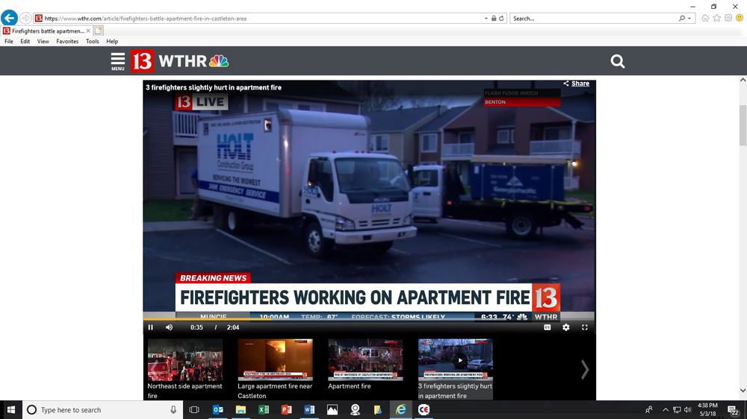Click the Share link on the video
The image size is (747, 419).
576,84
